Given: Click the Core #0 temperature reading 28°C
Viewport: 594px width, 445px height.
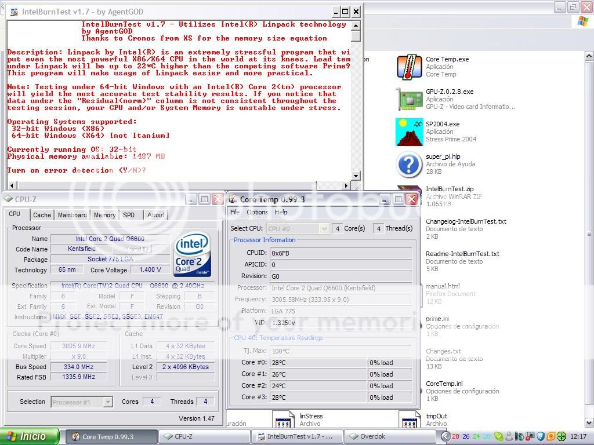Looking at the screenshot, I should pos(318,363).
